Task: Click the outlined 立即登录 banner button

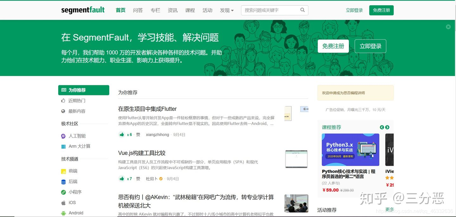Action: click(370, 46)
